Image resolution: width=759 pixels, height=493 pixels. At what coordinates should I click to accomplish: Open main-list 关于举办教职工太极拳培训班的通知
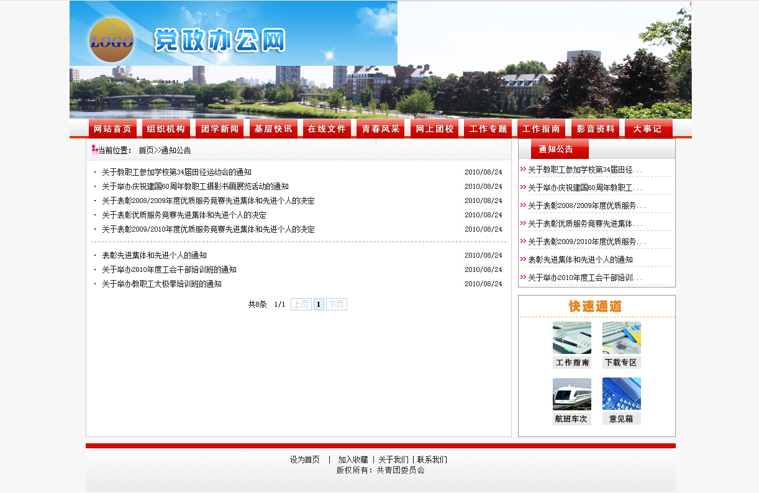click(161, 284)
